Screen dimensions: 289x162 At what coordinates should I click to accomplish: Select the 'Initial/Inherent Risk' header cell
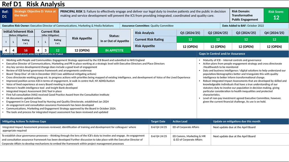18,33
